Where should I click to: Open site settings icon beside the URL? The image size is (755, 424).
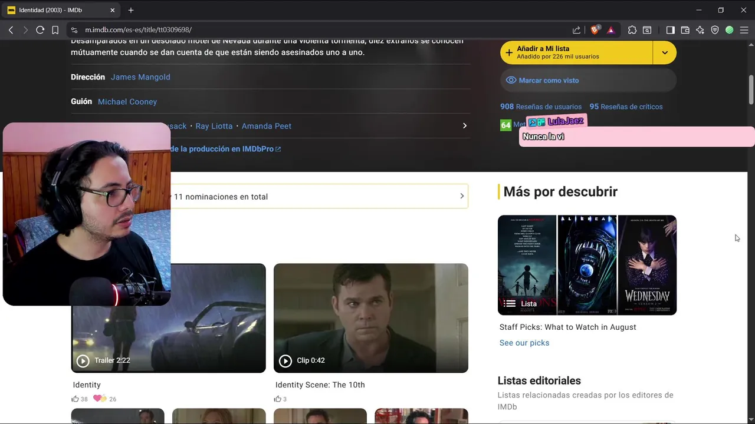(x=74, y=30)
